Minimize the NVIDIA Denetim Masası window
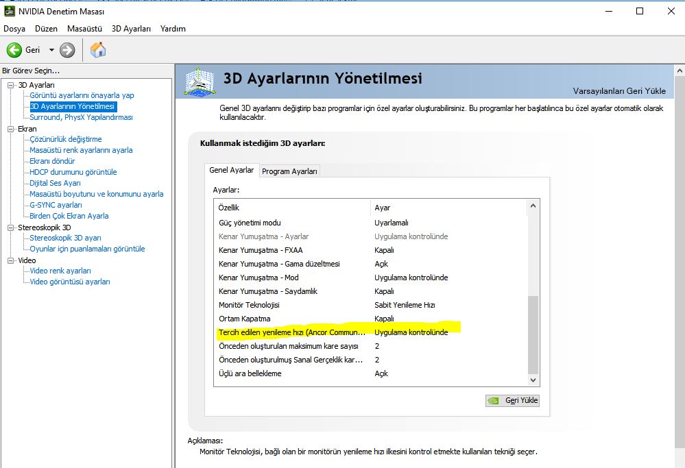Viewport: 685px width, 468px height. 609,11
